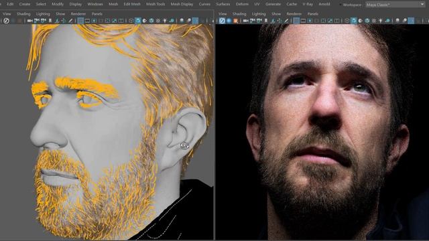Open the Select menu

41,4
